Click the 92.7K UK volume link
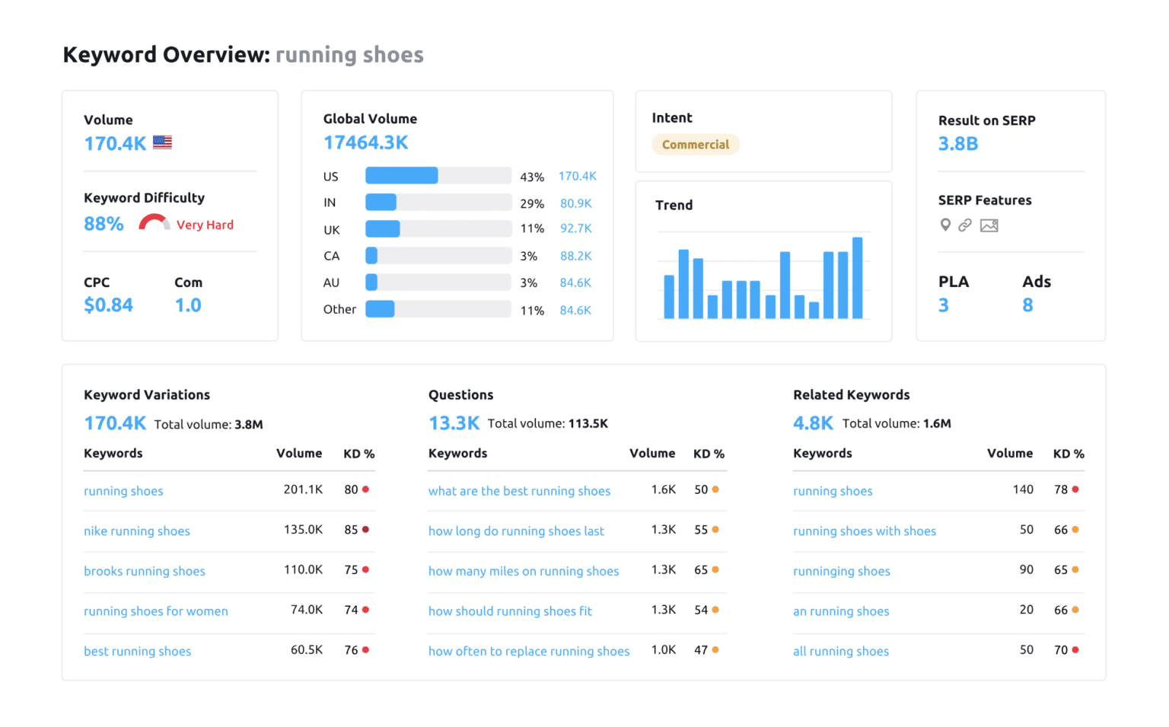 (x=576, y=229)
